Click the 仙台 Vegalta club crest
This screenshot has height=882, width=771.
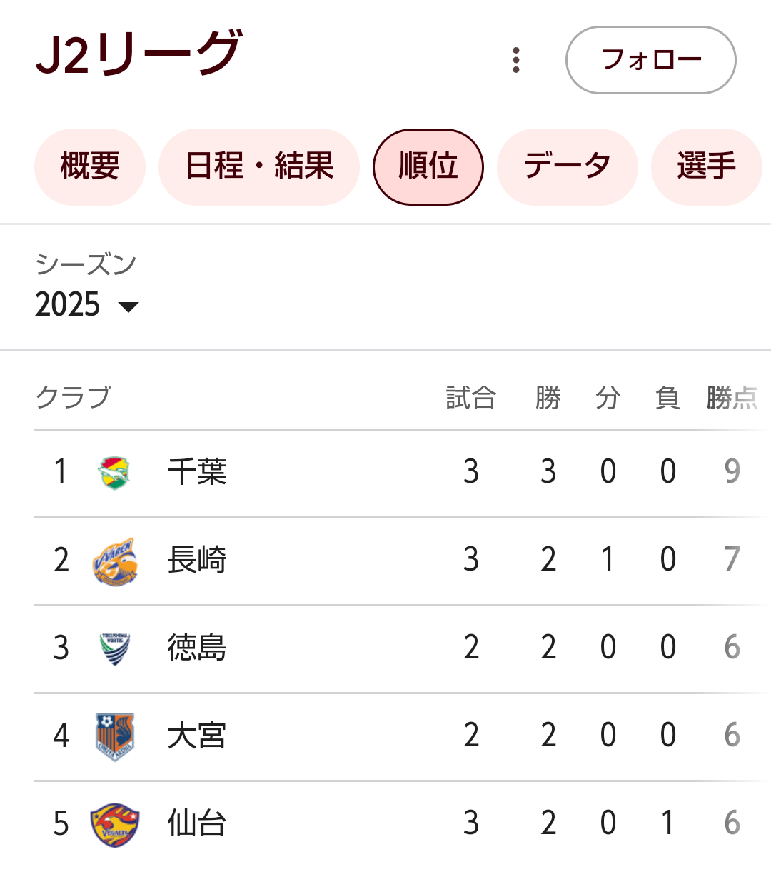click(114, 825)
